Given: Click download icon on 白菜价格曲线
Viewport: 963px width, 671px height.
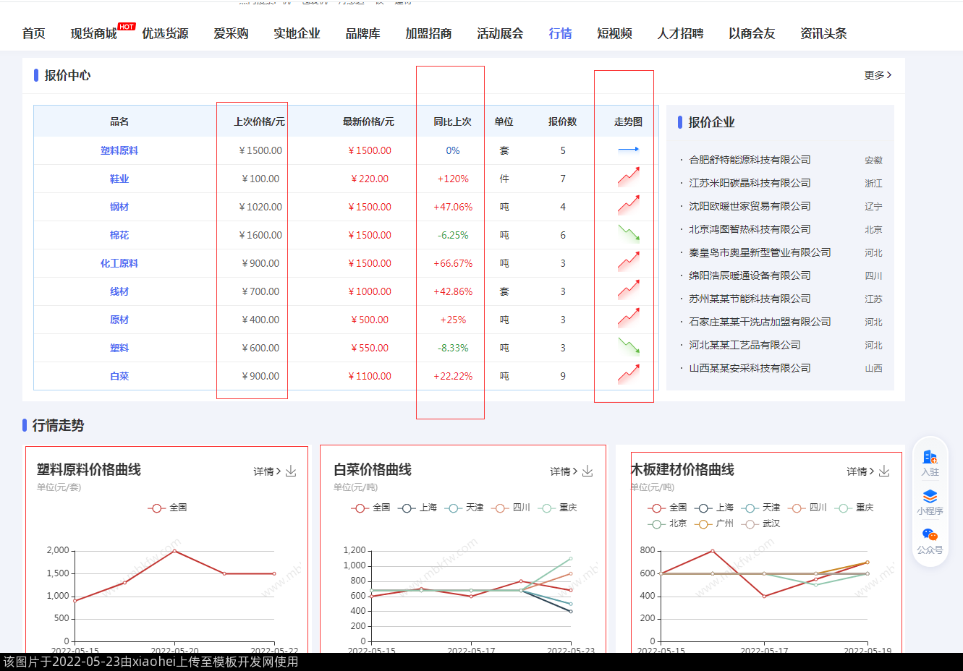Looking at the screenshot, I should tap(587, 471).
